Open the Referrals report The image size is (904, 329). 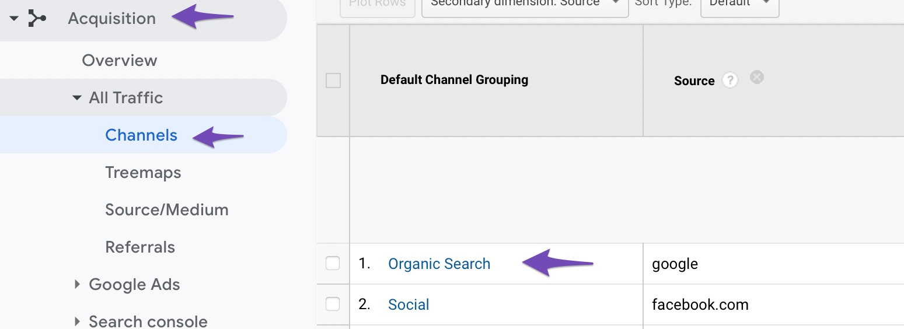click(140, 247)
